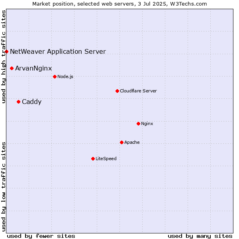The image size is (239, 239).
Task: Select the Node.js data point
Action: point(55,76)
